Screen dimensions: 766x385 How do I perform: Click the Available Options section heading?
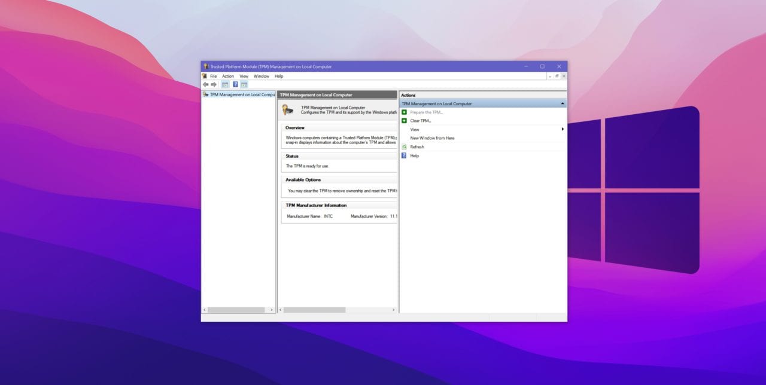click(x=303, y=179)
